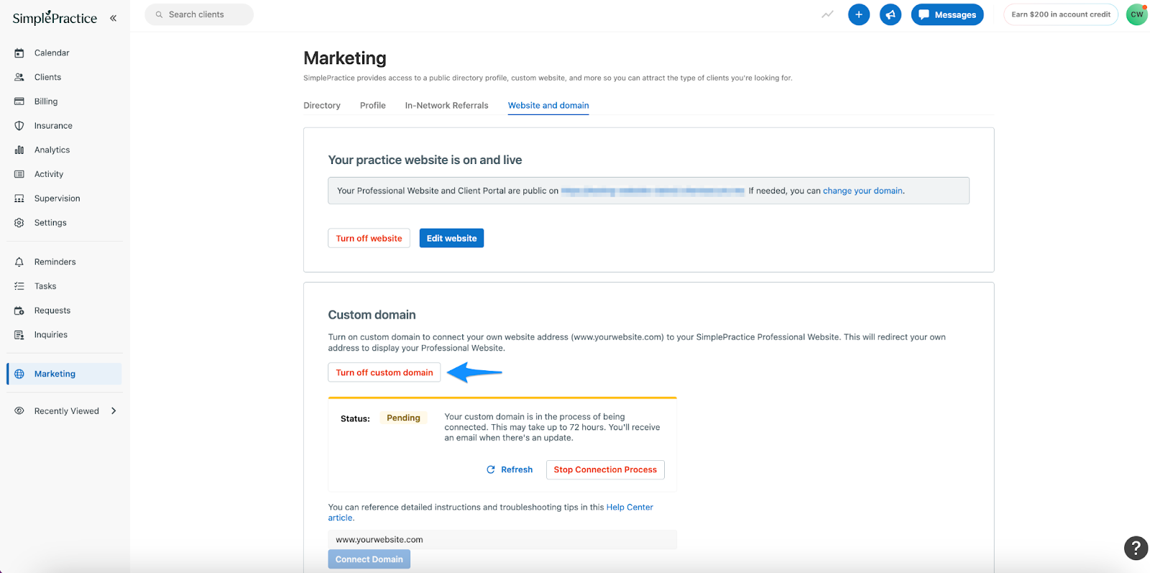Click the Custom domain heading
Image resolution: width=1150 pixels, height=573 pixels.
(x=372, y=315)
